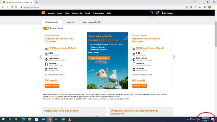The width and height of the screenshot is (217, 122).
Task: Click the page vertical scrollbar
Action: point(216,35)
